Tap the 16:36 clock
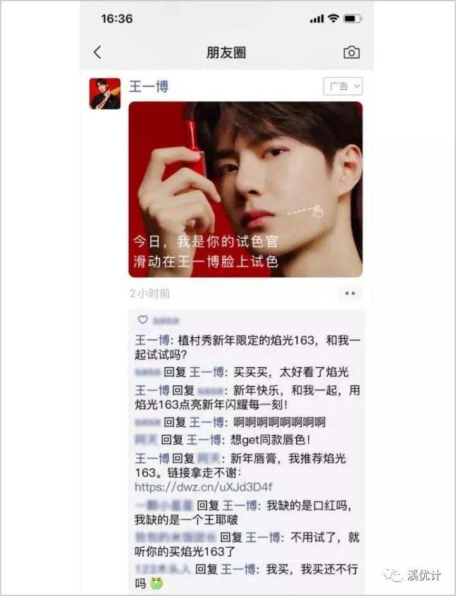 117,18
